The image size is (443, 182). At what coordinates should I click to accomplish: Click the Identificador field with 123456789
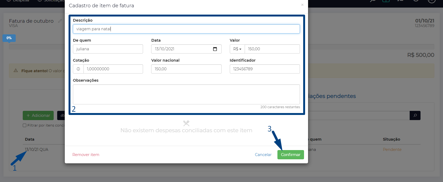265,69
